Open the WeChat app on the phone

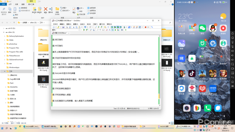click(x=202, y=28)
